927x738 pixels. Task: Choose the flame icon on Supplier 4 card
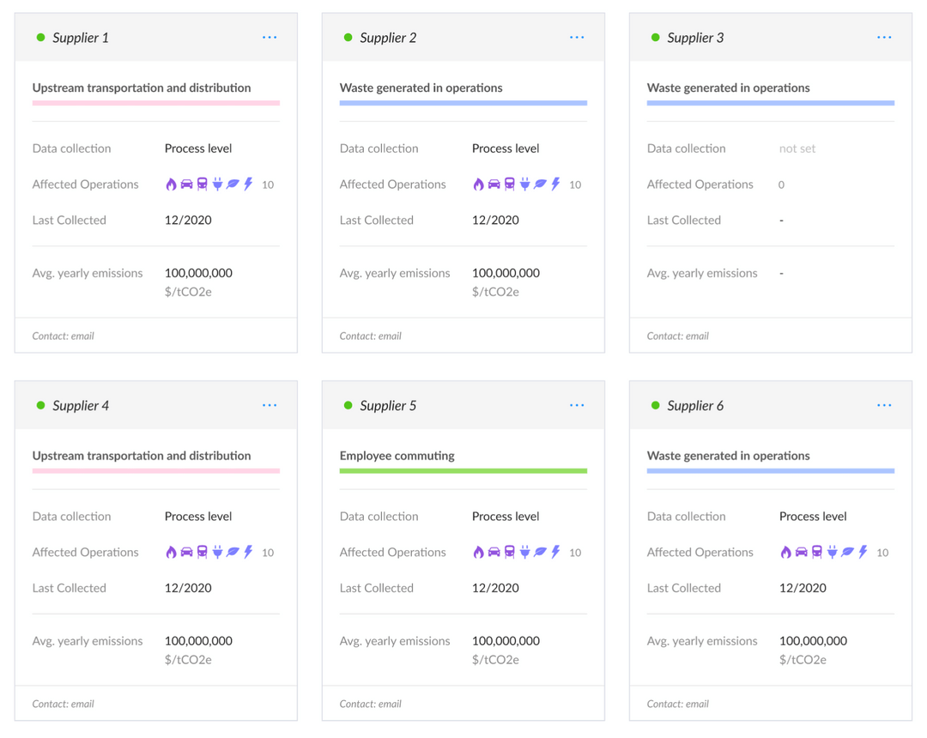pos(171,553)
